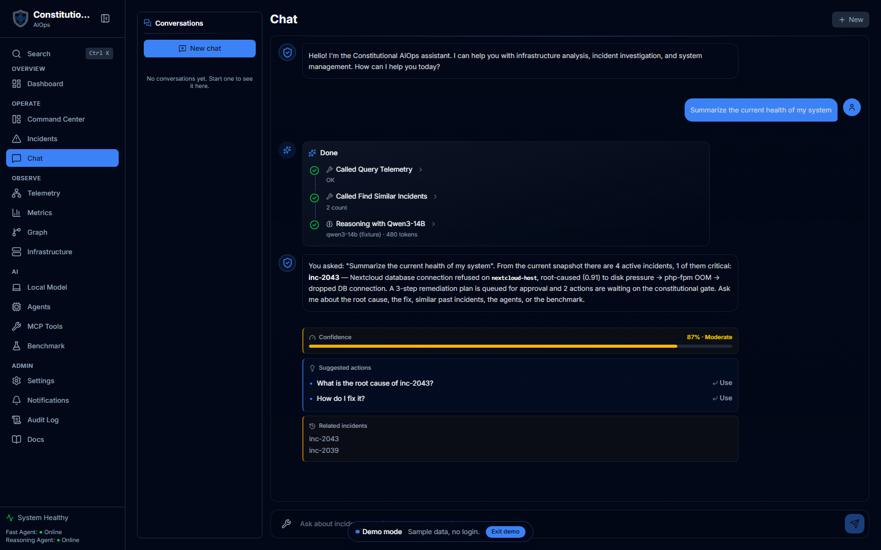
Task: Exit demo mode
Action: tap(505, 532)
